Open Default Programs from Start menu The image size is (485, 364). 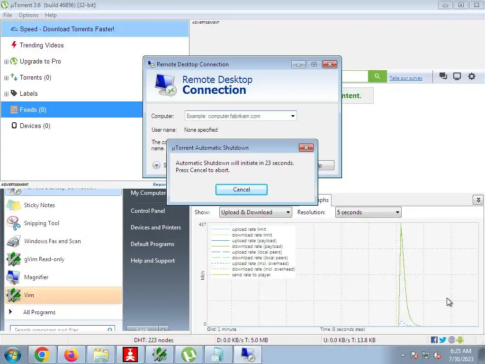point(153,244)
